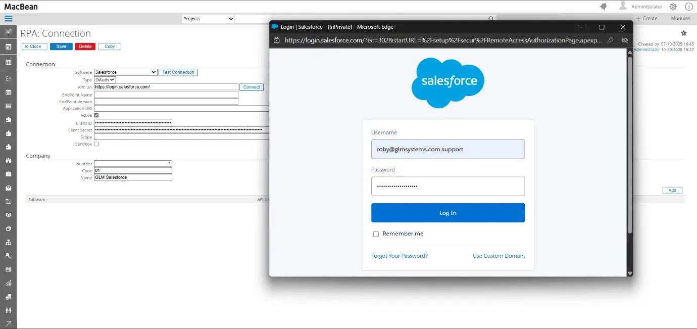Click the Edge popup vertical scrollbar
This screenshot has height=329, width=697.
pyautogui.click(x=629, y=145)
